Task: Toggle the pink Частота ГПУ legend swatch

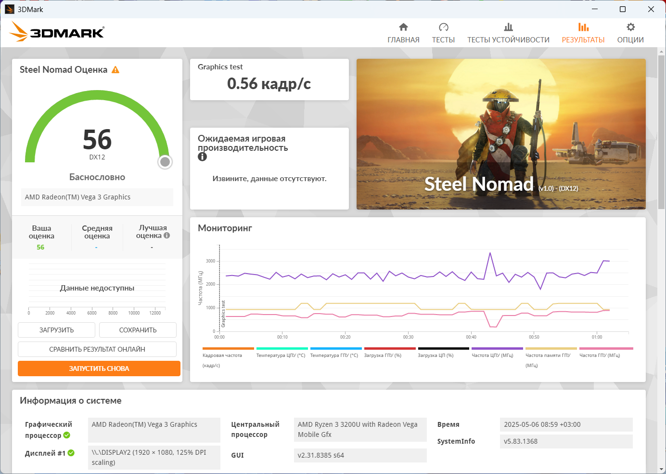Action: 606,348
